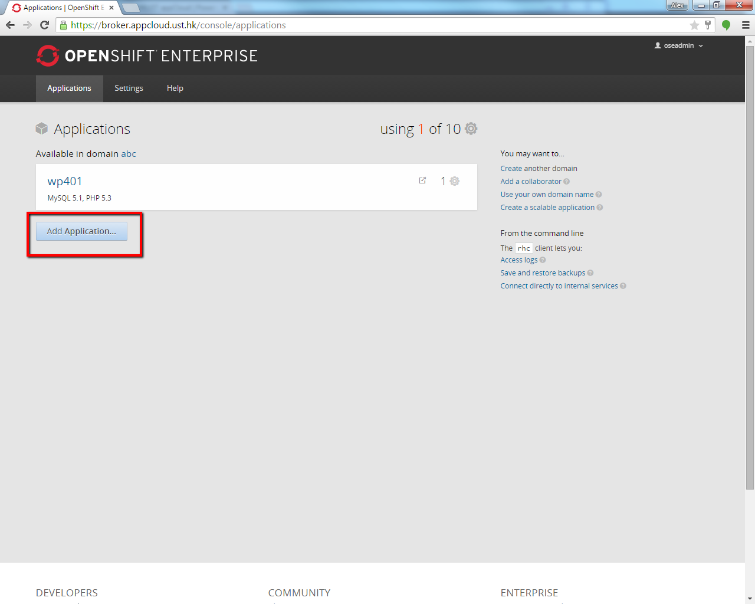755x604 pixels.
Task: Select the Applications navigation tab
Action: [69, 88]
